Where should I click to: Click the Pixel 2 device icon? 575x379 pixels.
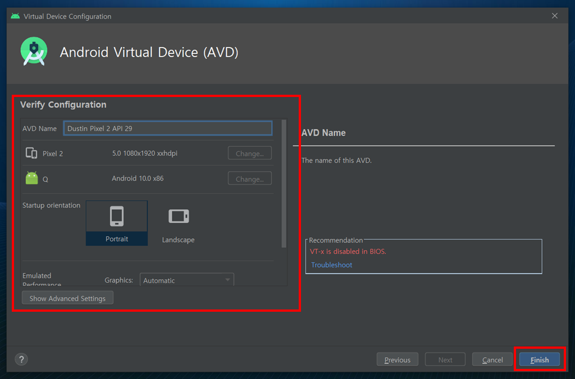31,152
